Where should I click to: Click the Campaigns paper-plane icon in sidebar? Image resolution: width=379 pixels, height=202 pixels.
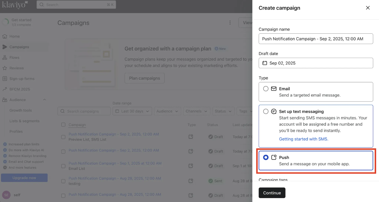[x=5, y=47]
